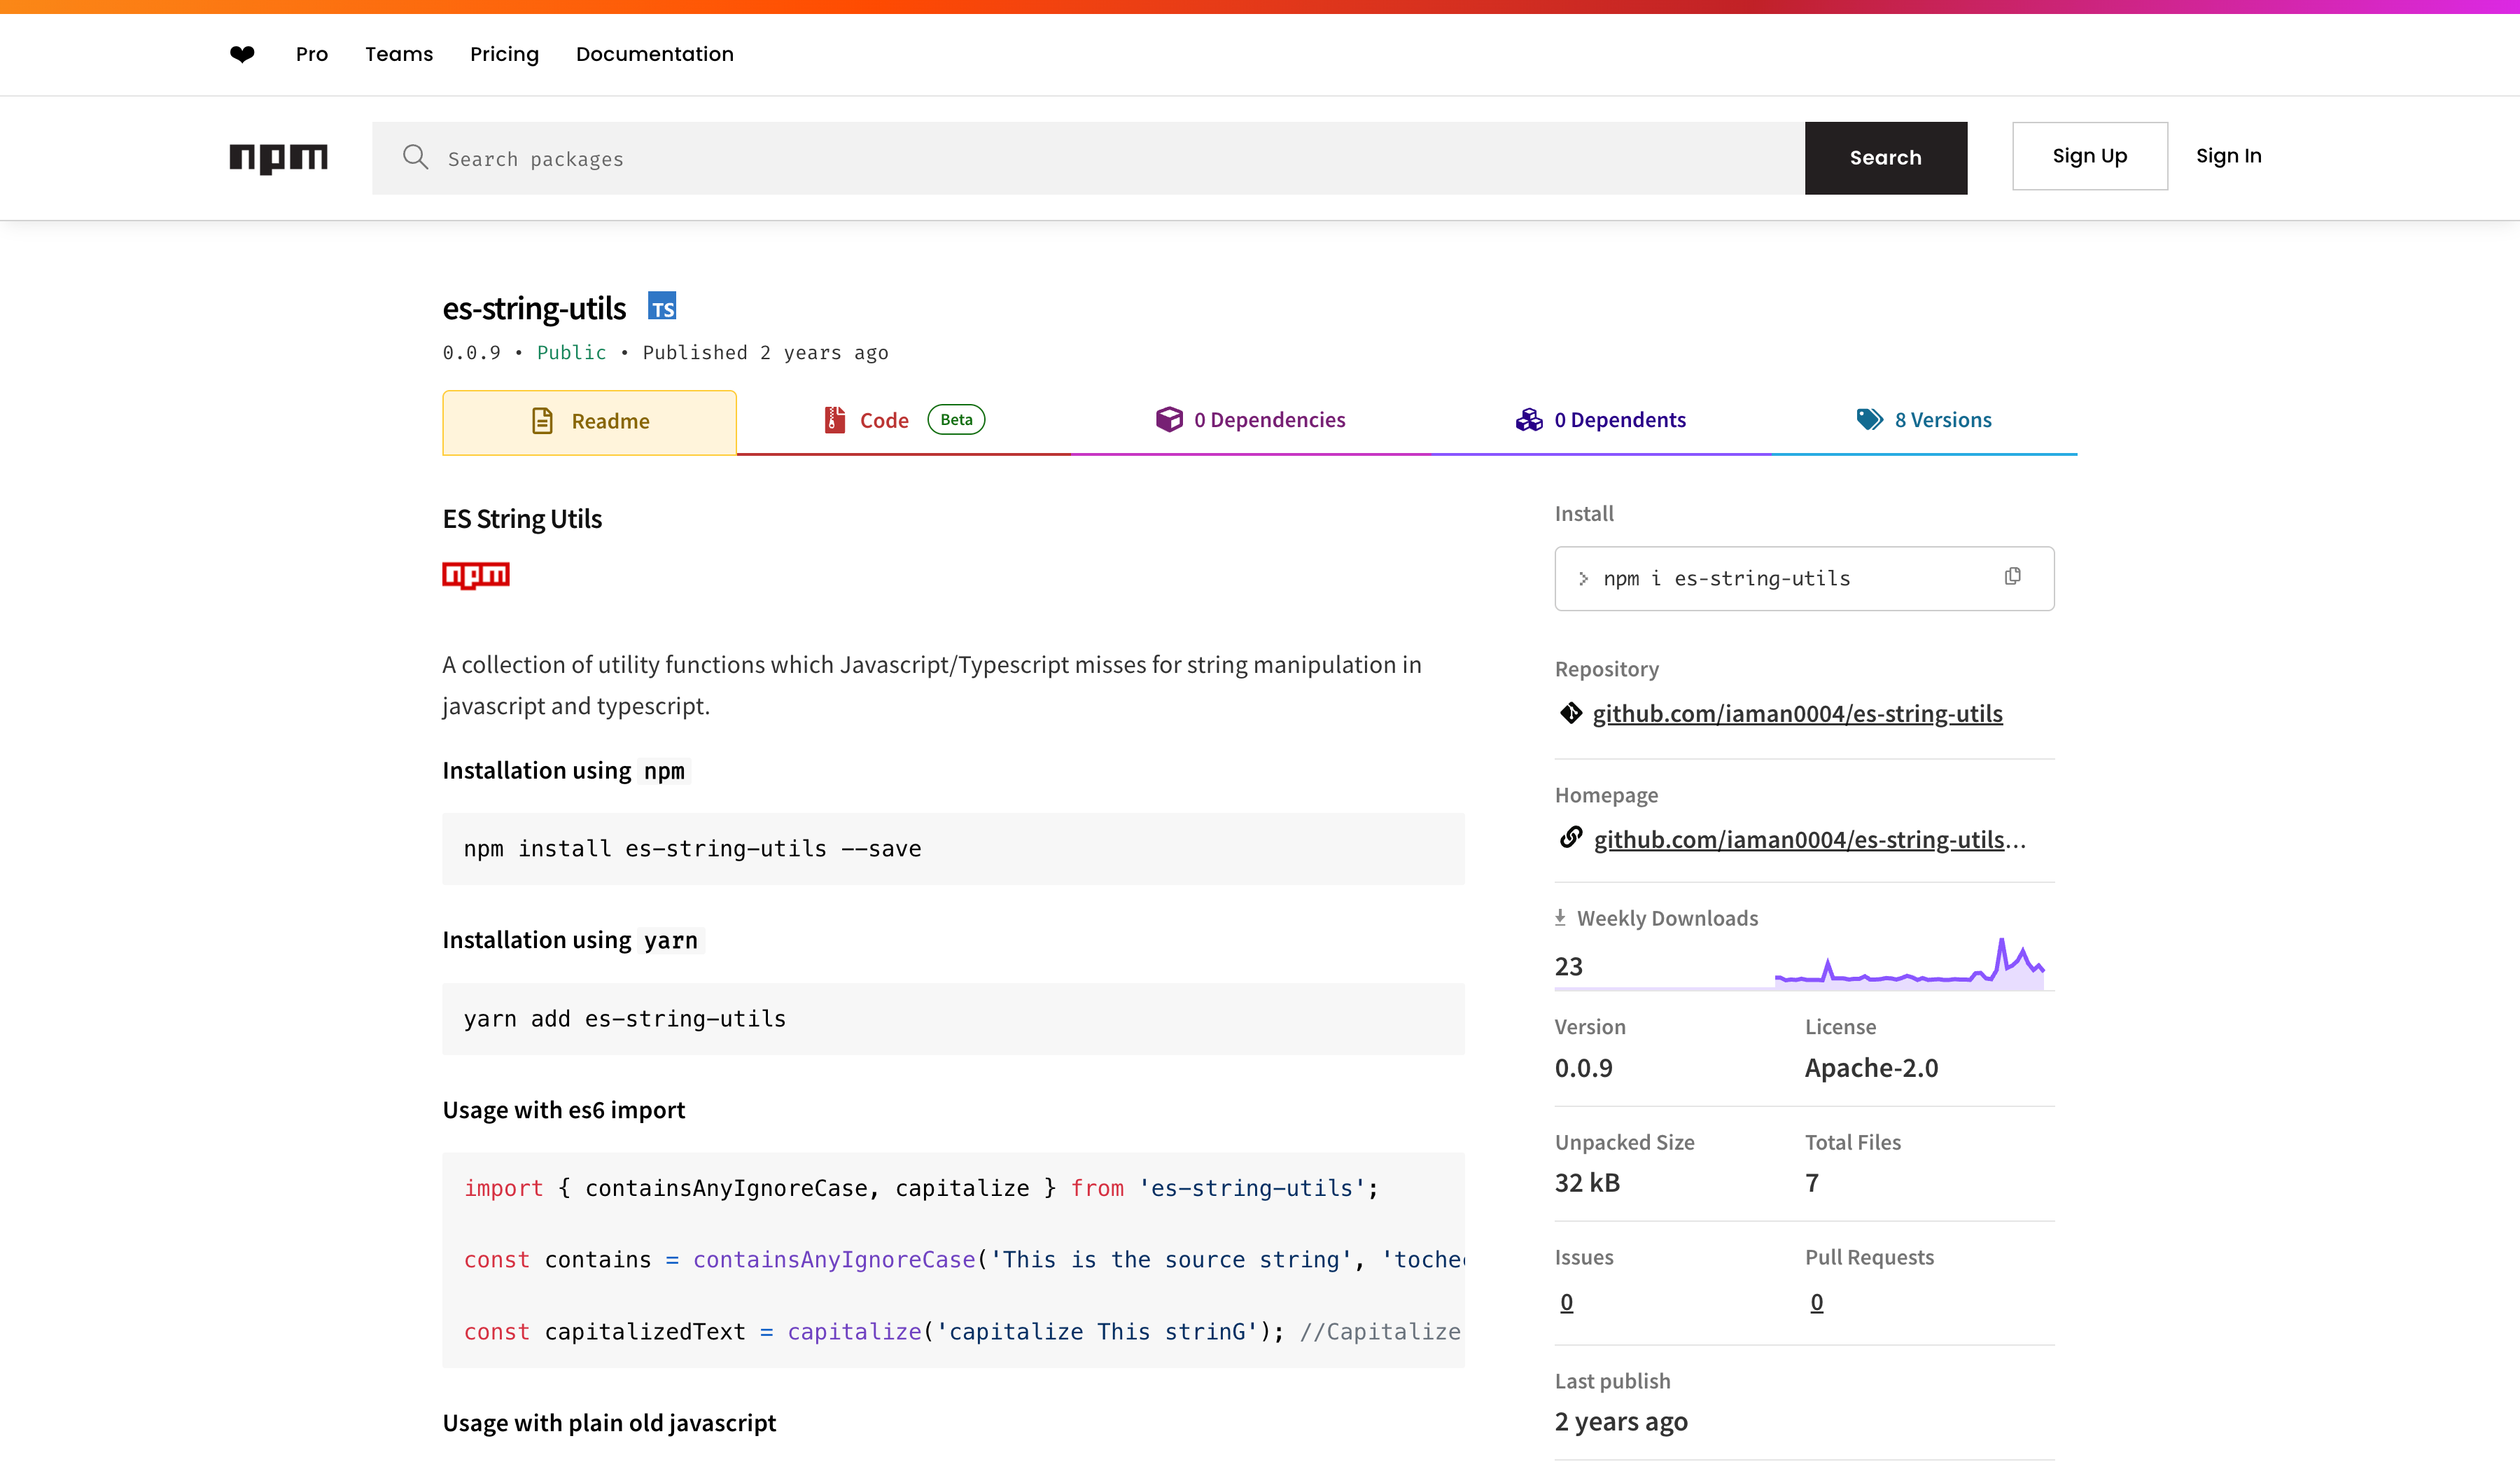Focus the Search packages input field

coord(1088,158)
